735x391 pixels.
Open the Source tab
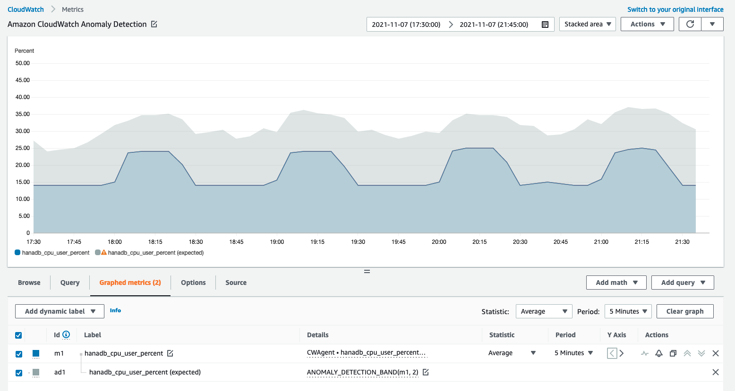pos(236,283)
